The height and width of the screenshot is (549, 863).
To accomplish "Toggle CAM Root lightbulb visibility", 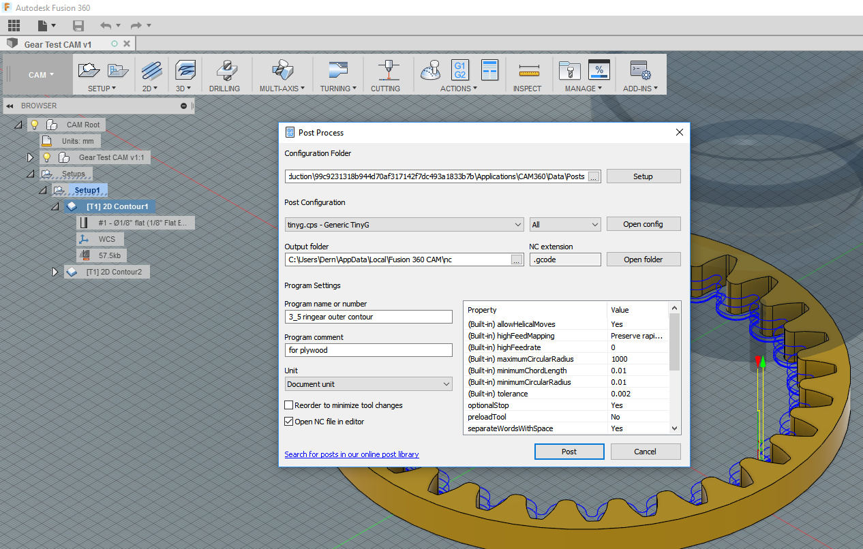I will [x=34, y=125].
